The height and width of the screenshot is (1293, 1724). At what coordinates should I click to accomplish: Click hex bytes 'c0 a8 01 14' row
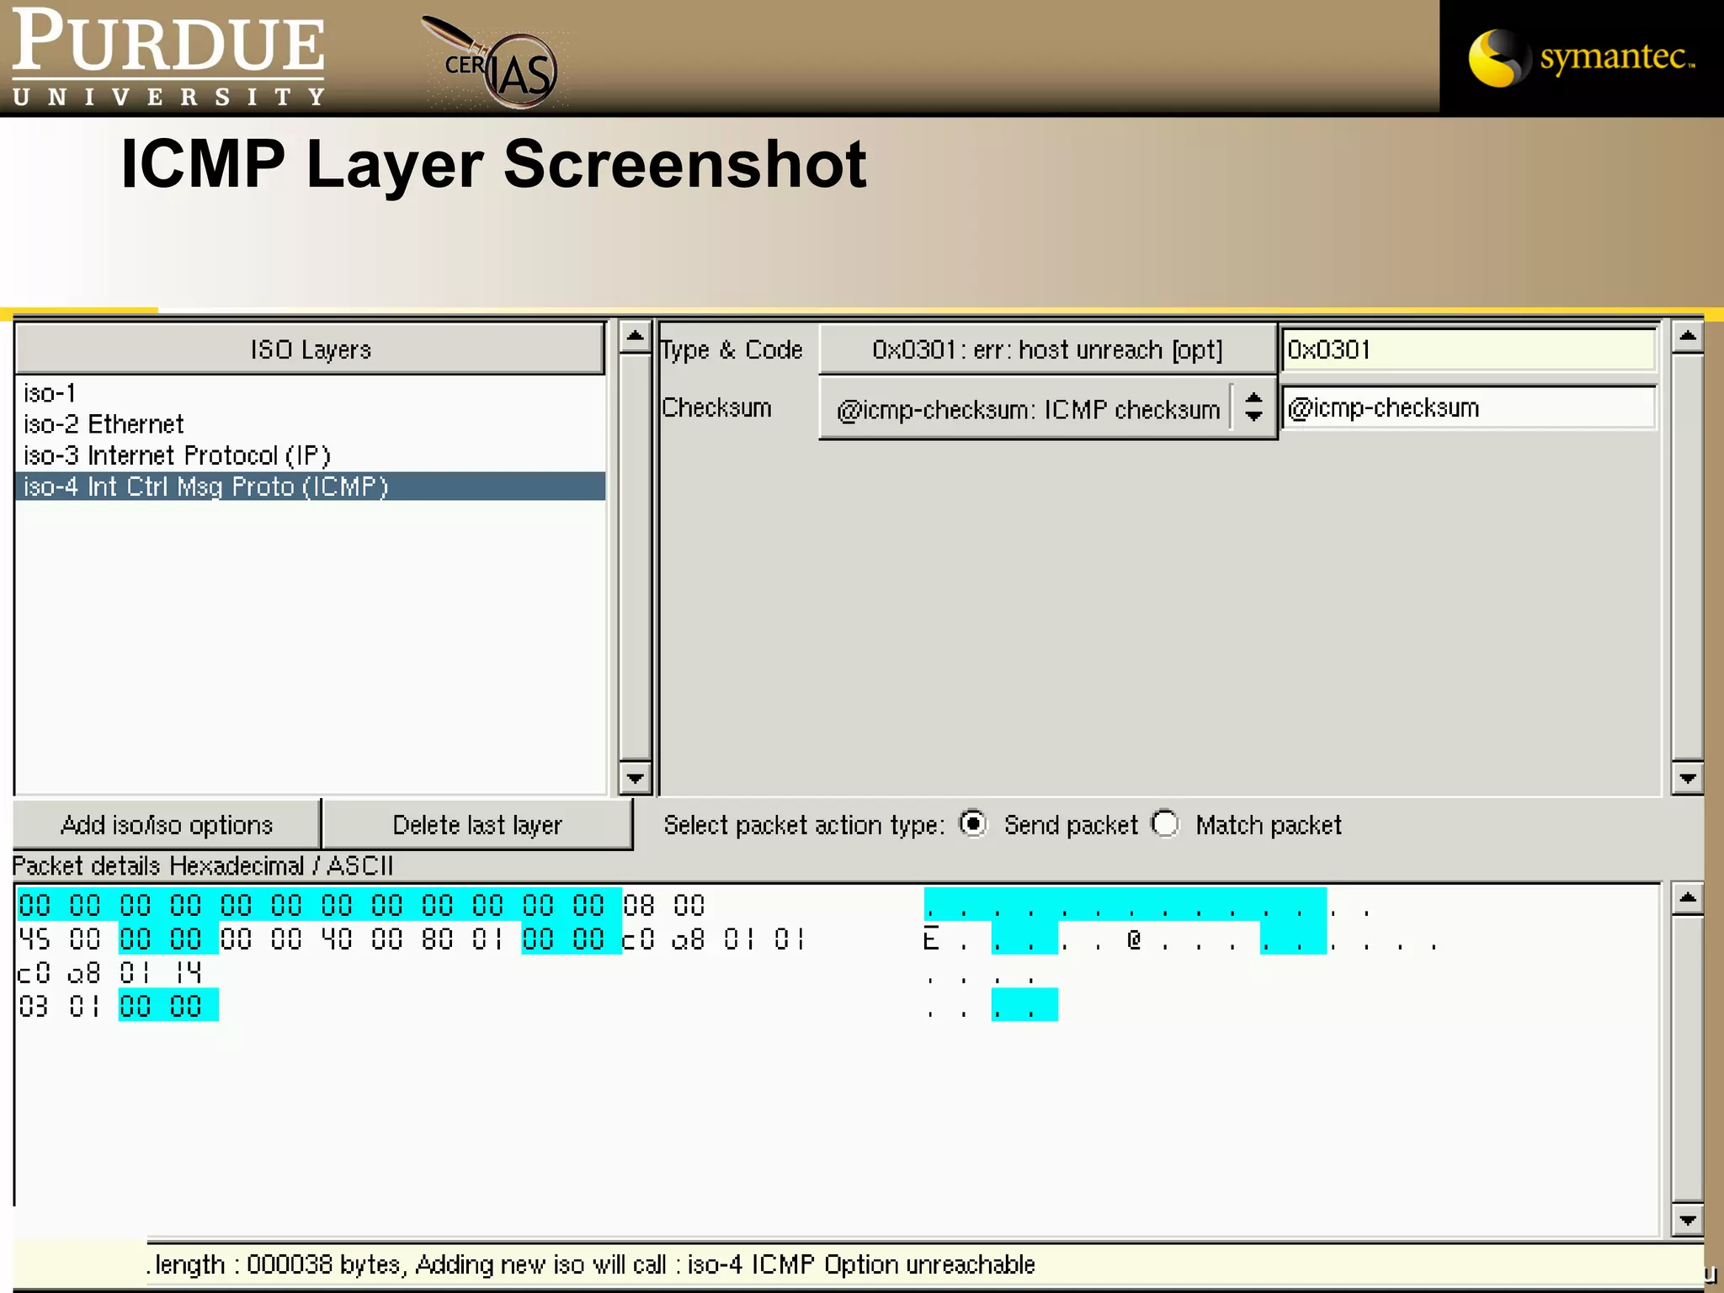109,973
